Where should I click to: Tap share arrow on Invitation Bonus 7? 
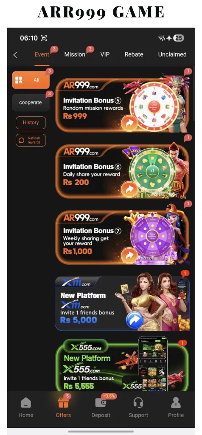pos(129,255)
